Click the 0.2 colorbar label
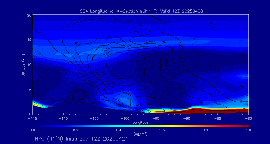 pos(75,130)
